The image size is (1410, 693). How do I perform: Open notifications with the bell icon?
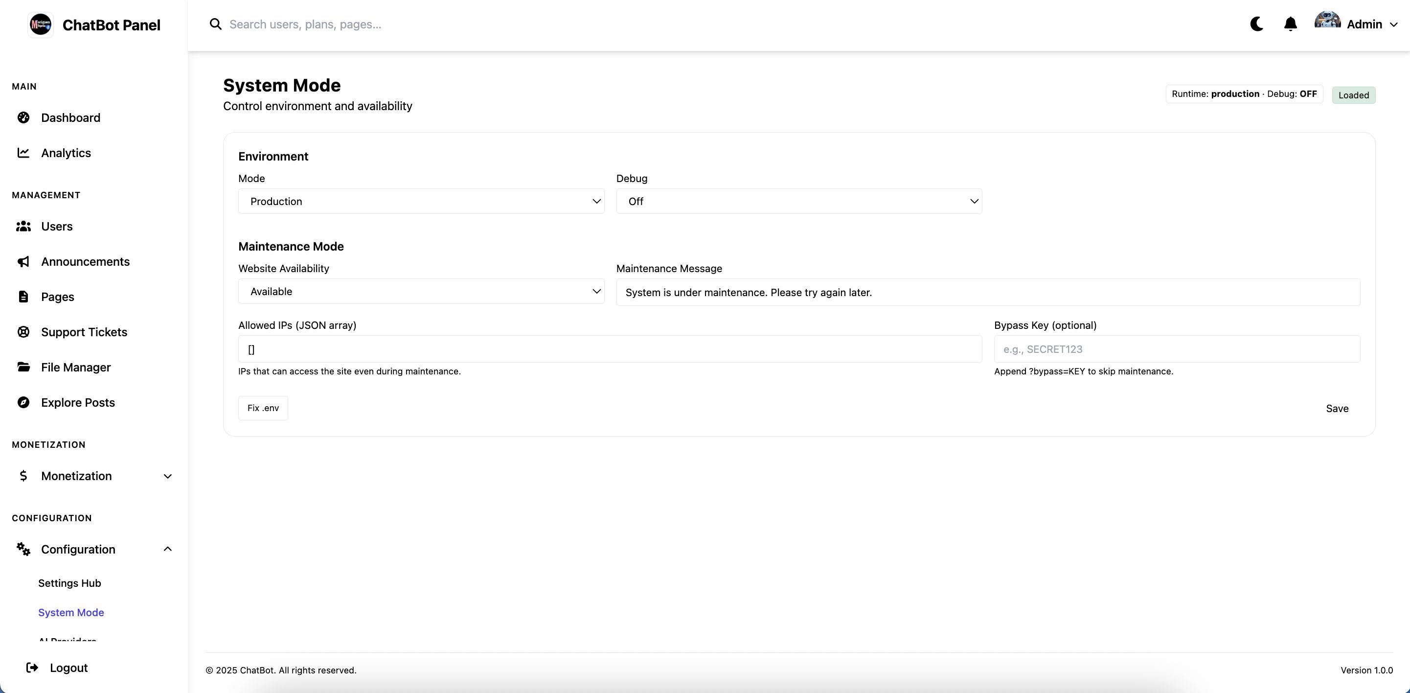tap(1290, 24)
